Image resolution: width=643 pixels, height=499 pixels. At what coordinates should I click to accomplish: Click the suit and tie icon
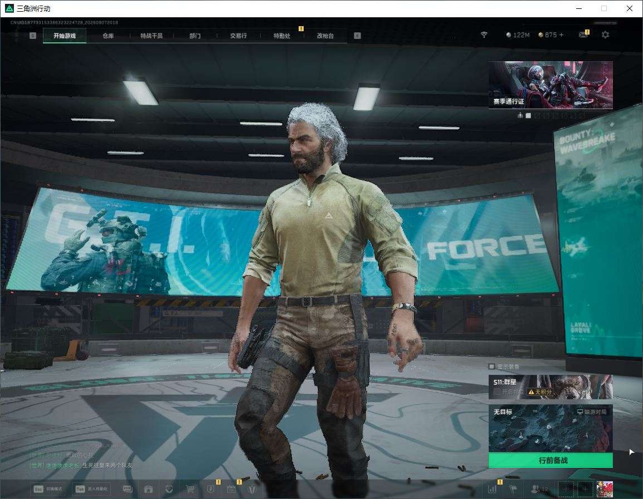point(252,489)
